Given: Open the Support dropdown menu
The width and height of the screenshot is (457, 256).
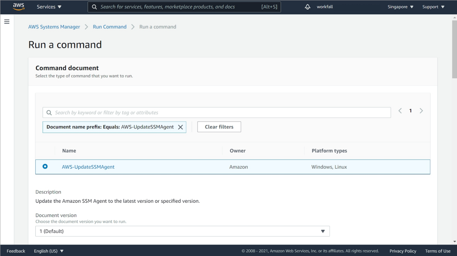Looking at the screenshot, I should pyautogui.click(x=433, y=7).
